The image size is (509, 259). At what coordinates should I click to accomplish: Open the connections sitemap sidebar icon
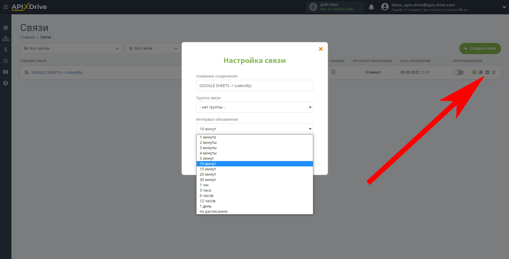coord(6,39)
